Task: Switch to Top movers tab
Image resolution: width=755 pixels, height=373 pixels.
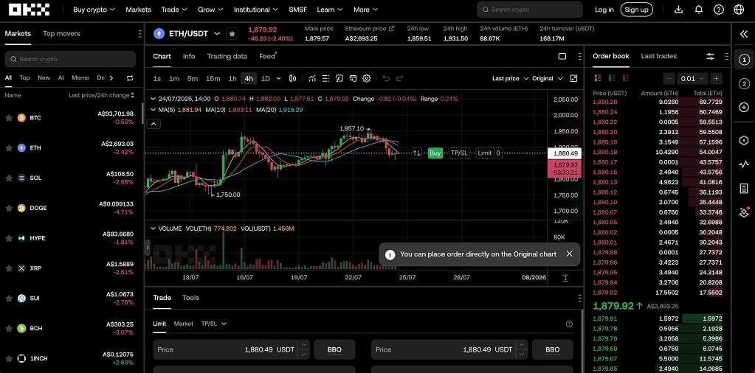Action: tap(61, 34)
